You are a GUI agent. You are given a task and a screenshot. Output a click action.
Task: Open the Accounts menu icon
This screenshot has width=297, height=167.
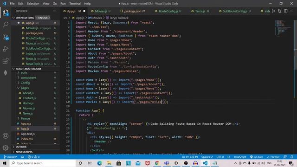(x=6, y=136)
